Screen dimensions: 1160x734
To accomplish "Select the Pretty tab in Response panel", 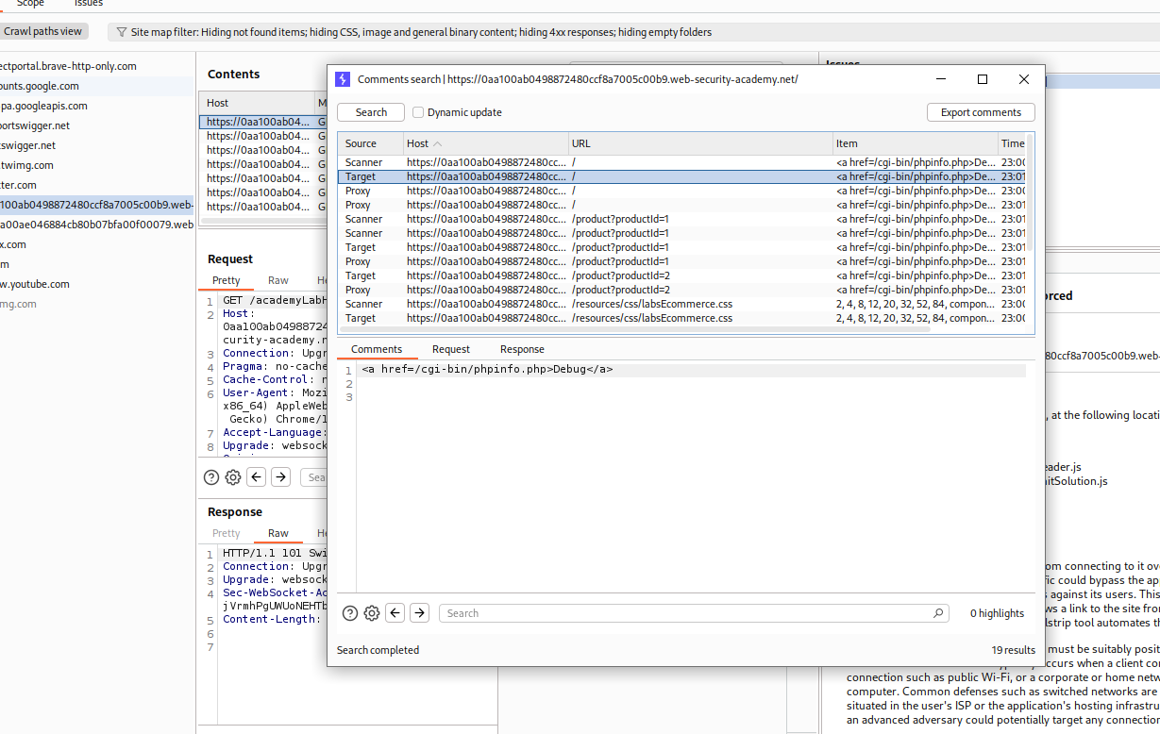I will (x=227, y=533).
